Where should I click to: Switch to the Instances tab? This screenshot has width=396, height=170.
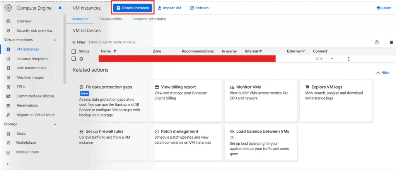tap(80, 19)
